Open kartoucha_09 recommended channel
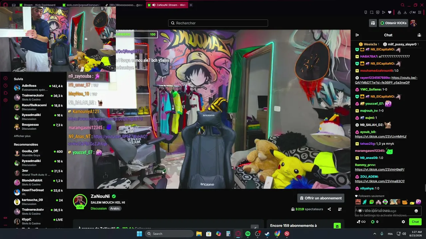Image resolution: width=426 pixels, height=239 pixels. [x=38, y=202]
